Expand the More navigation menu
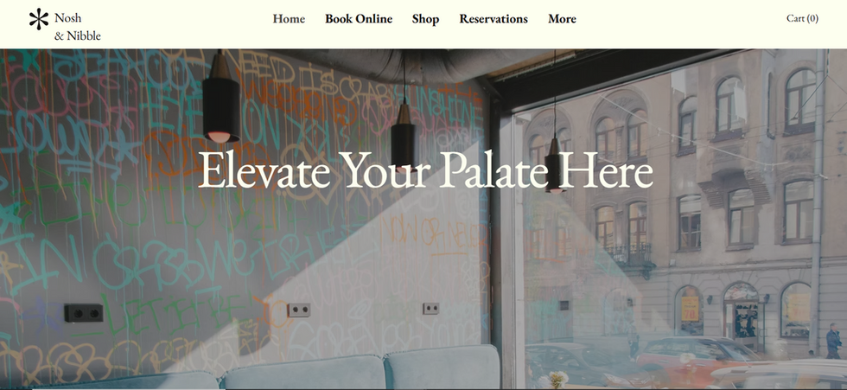The image size is (847, 390). click(x=562, y=19)
